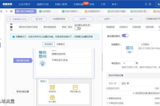
Task: Open the 视频号小店 menu
Action: coord(43,4)
